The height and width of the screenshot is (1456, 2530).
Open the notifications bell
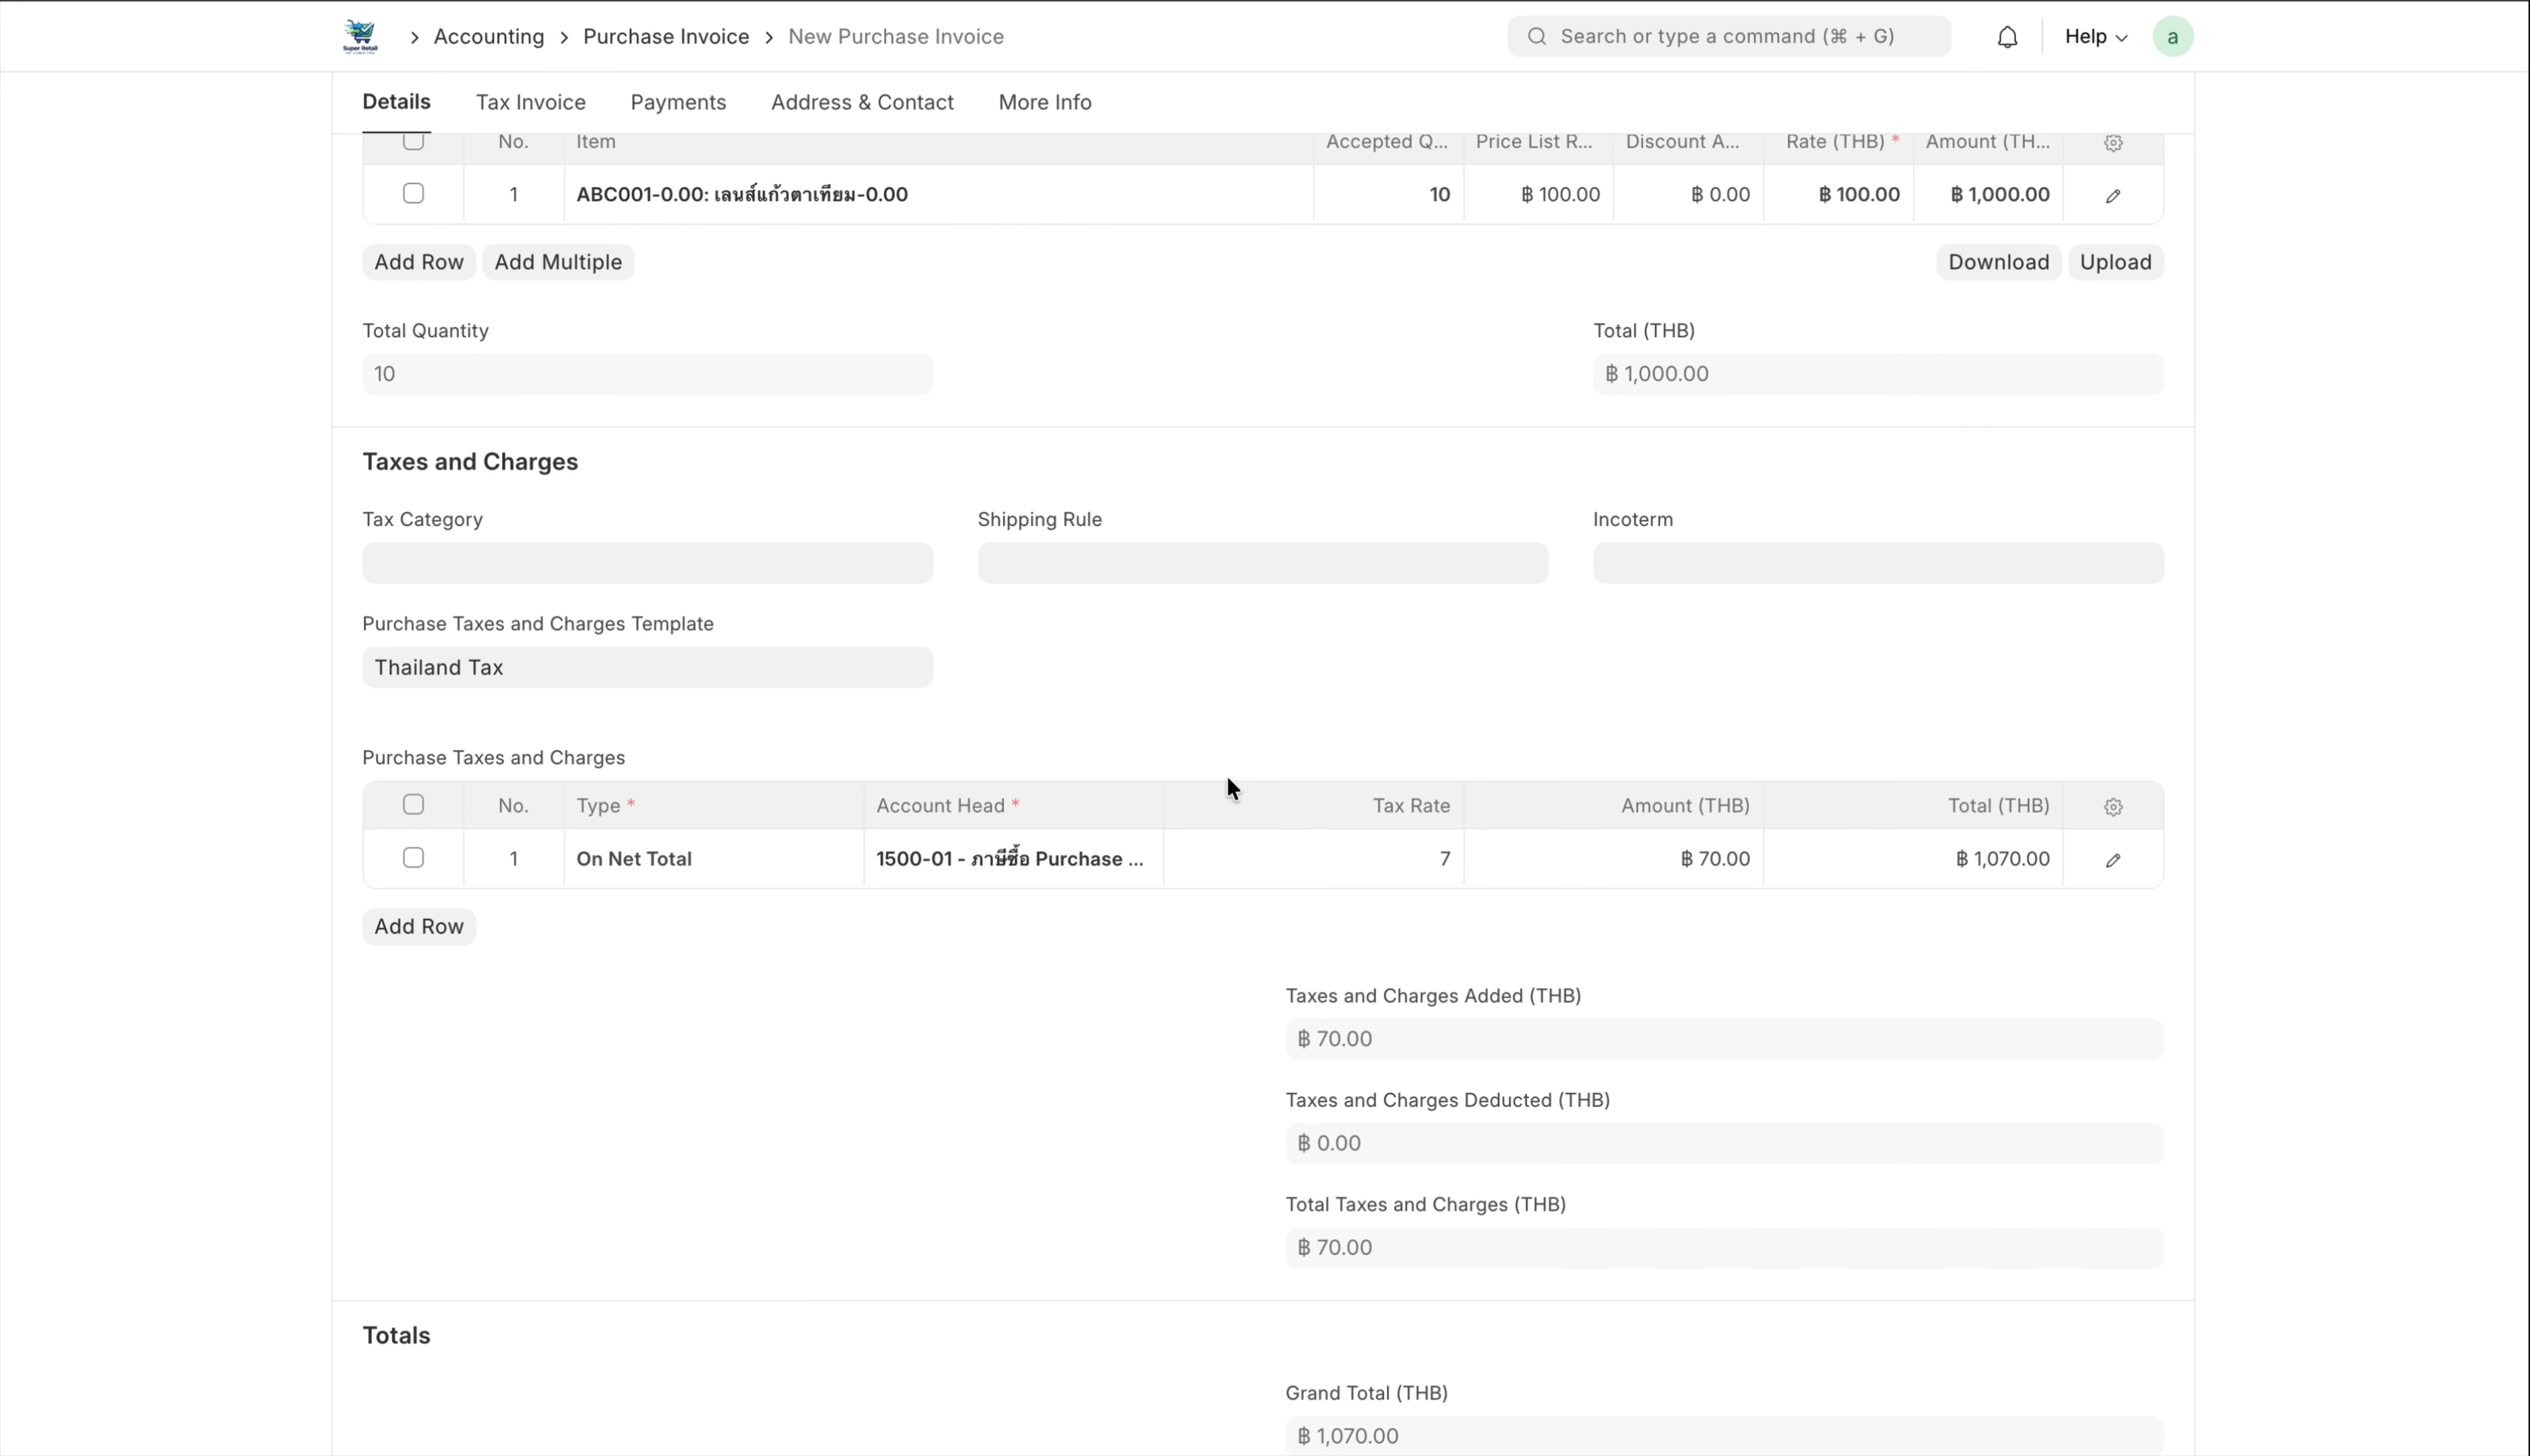[x=2007, y=37]
